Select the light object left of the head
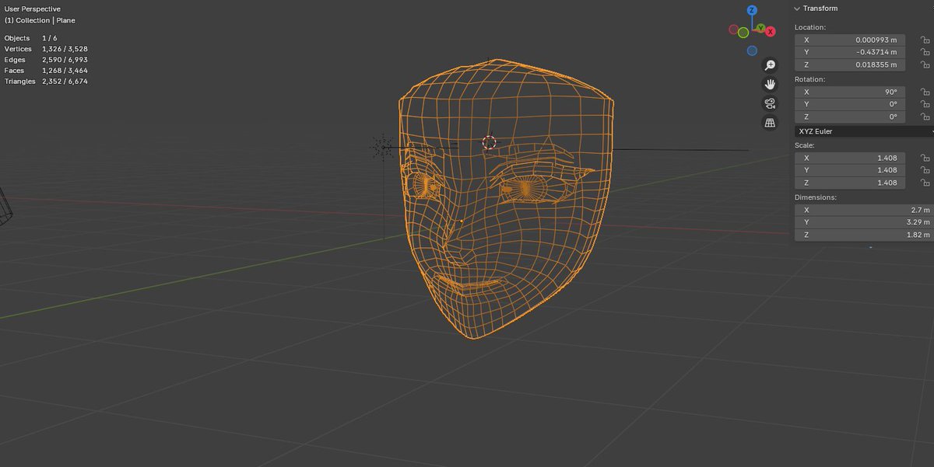The height and width of the screenshot is (467, 934). coord(382,146)
